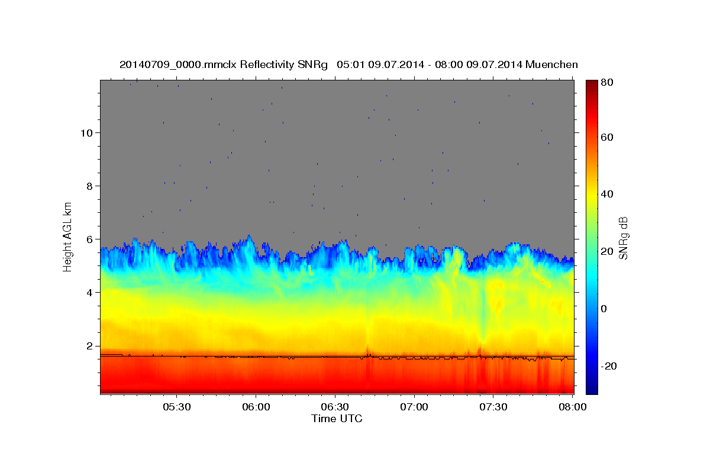Click the 05:30 time tick label
The width and height of the screenshot is (710, 473).
pos(176,407)
